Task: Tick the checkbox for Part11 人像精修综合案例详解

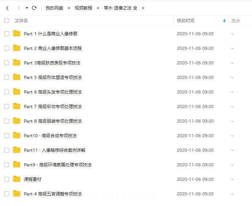Action: [7, 150]
